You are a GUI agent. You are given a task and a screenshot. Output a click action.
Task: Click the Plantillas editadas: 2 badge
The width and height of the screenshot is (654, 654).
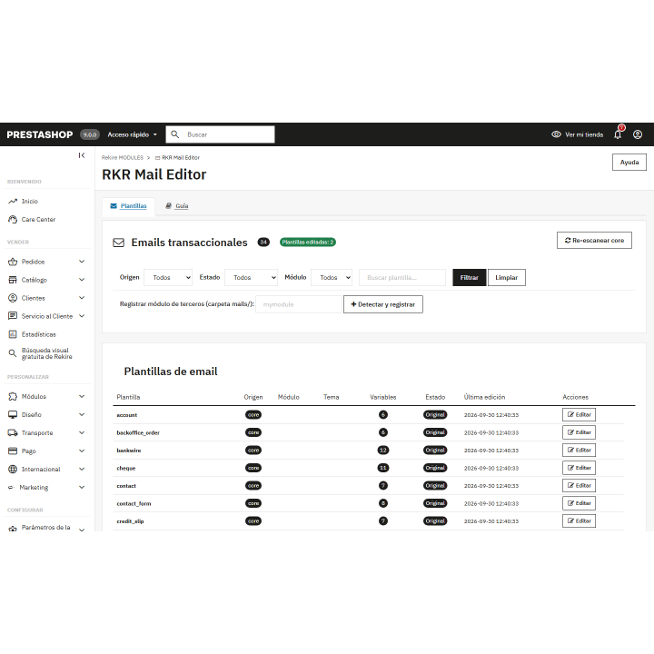coord(308,242)
